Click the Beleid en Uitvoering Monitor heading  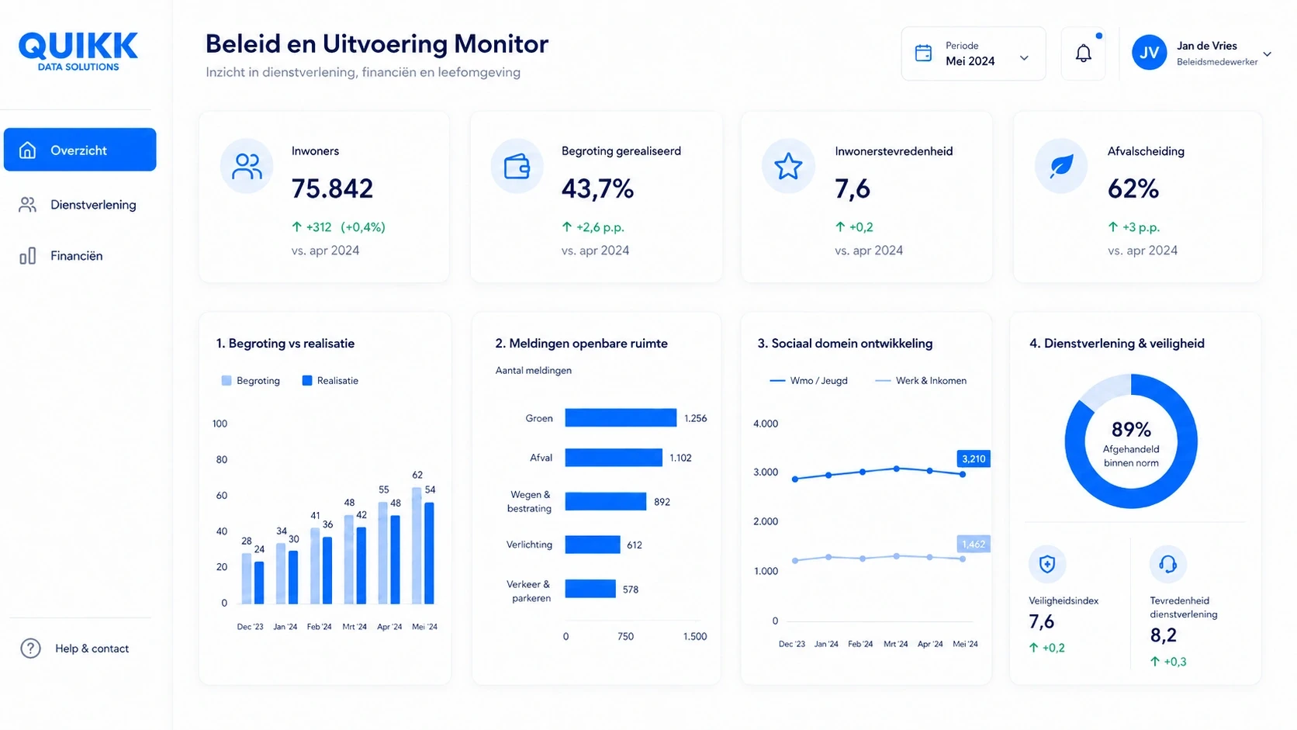click(x=377, y=44)
